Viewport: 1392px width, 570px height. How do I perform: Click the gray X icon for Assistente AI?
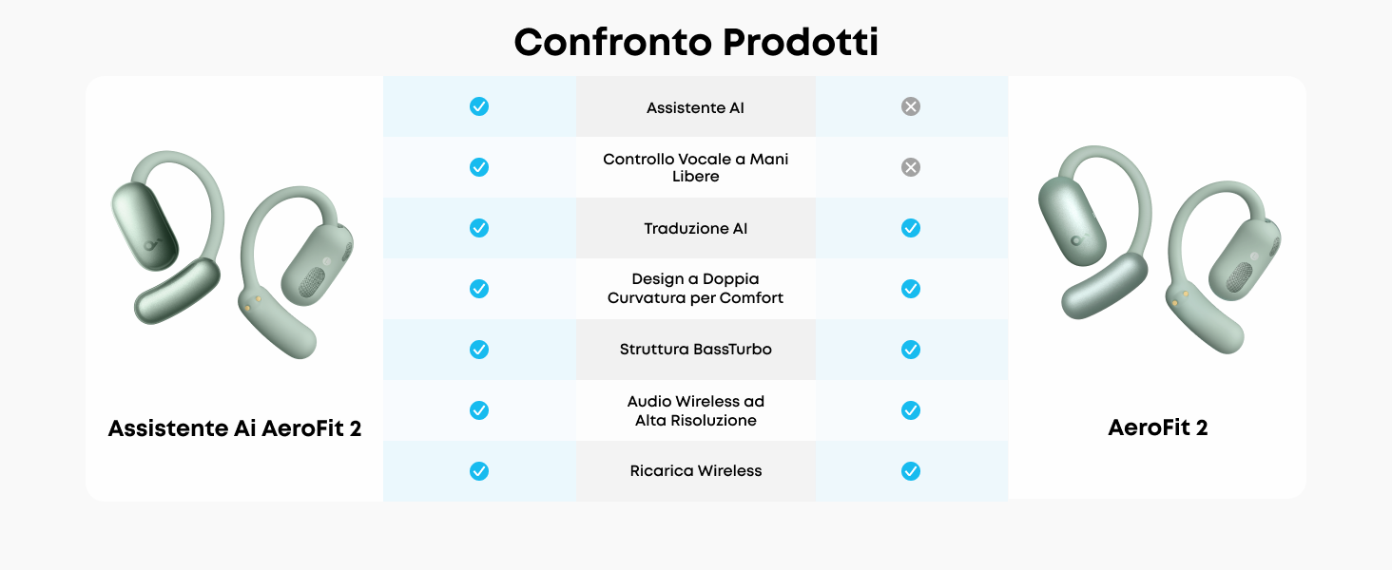911,106
